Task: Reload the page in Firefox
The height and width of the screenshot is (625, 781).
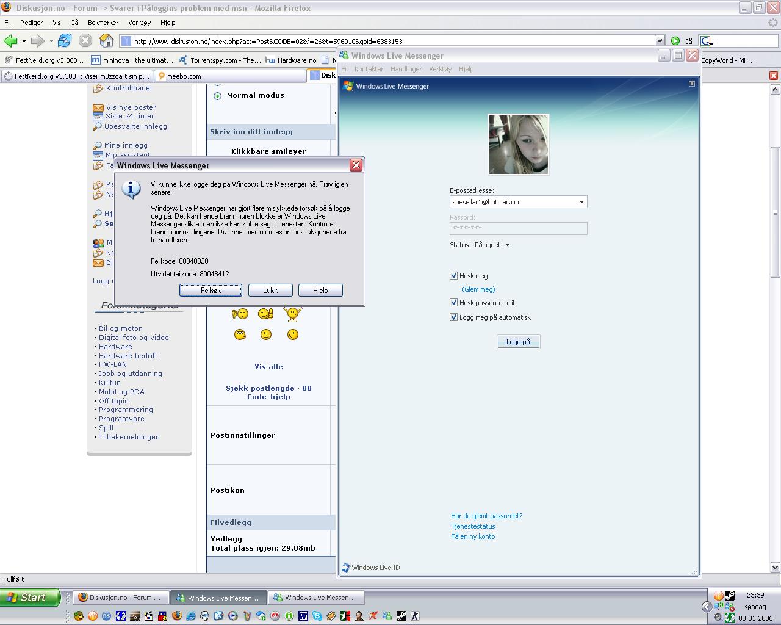Action: tap(65, 41)
